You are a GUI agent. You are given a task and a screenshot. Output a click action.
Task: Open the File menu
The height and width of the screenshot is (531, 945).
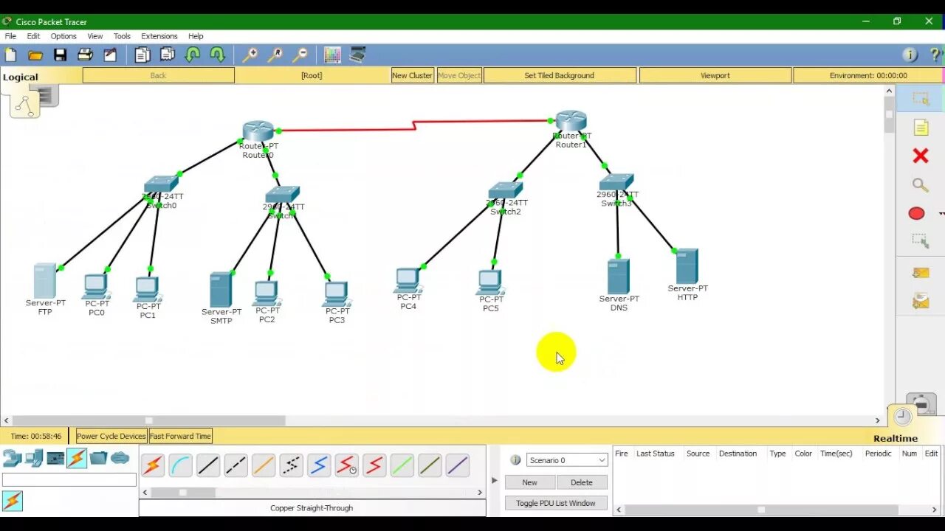[x=10, y=36]
